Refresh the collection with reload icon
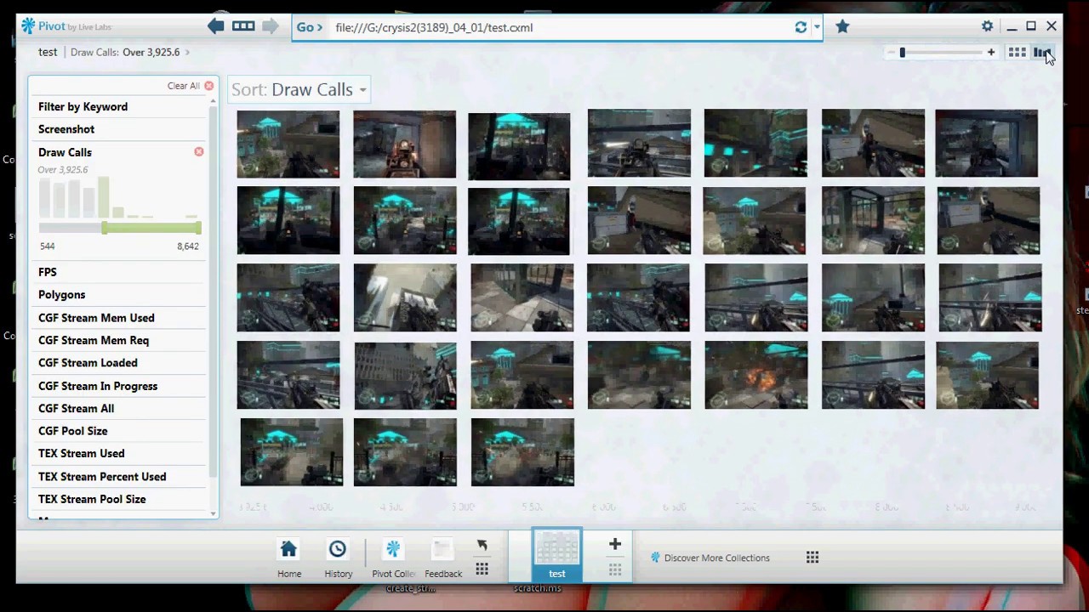The height and width of the screenshot is (612, 1089). [x=801, y=27]
